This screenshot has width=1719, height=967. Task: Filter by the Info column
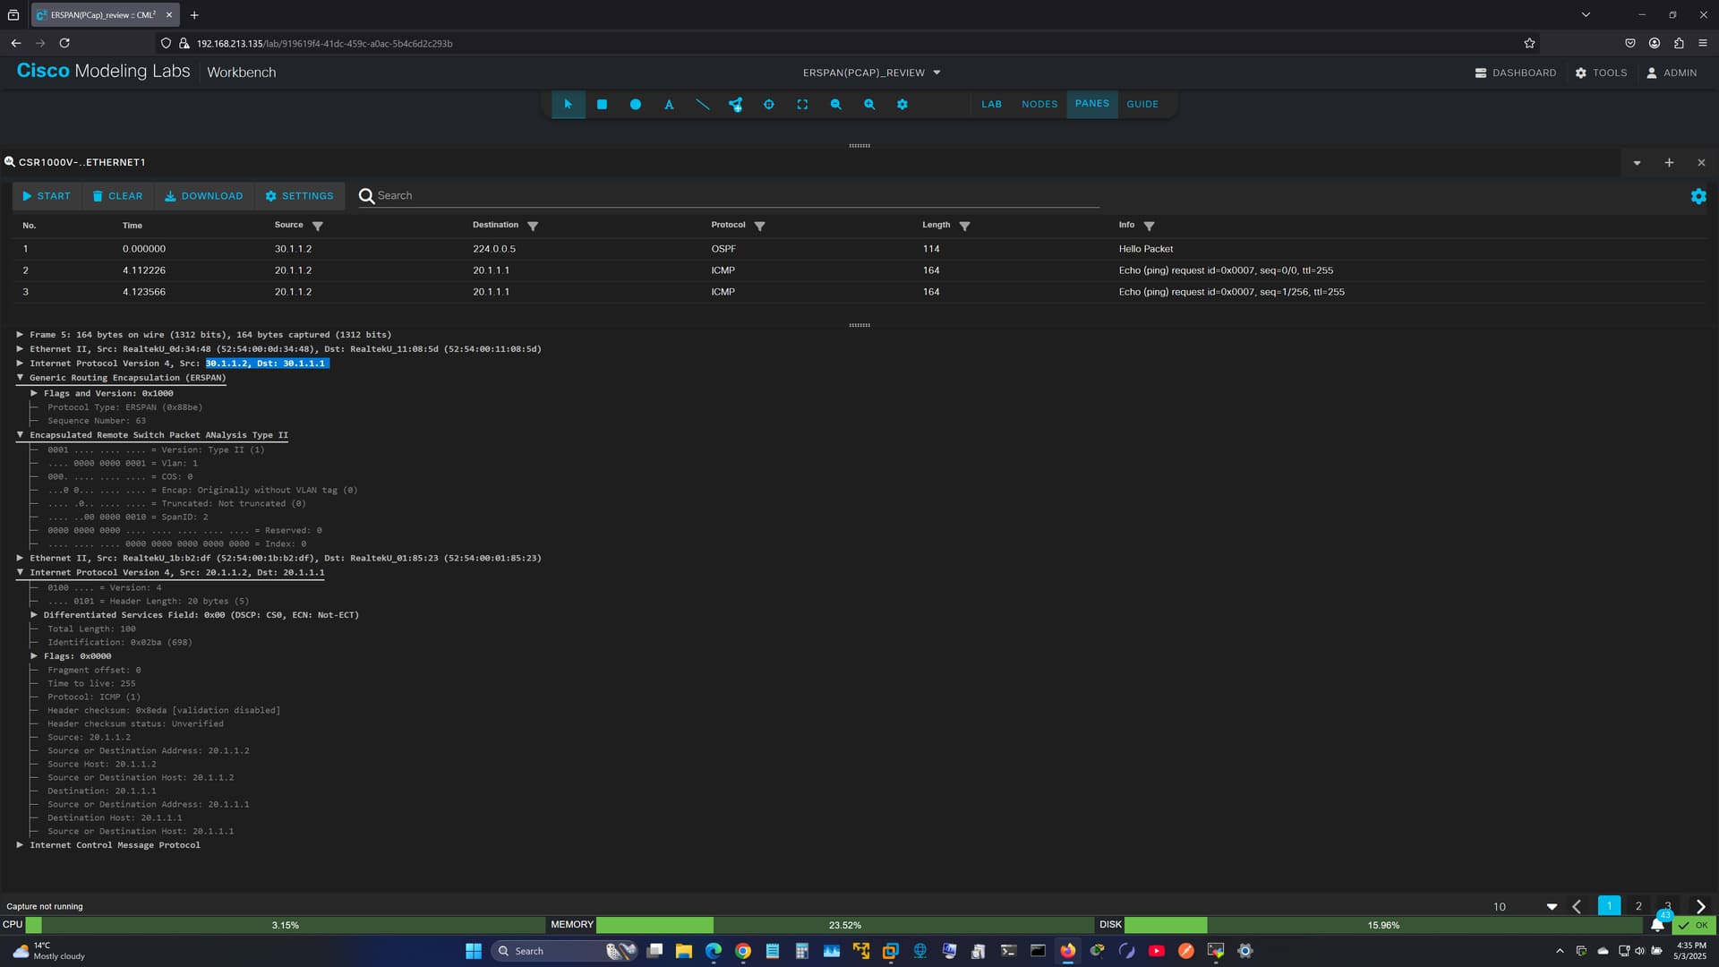click(1149, 226)
